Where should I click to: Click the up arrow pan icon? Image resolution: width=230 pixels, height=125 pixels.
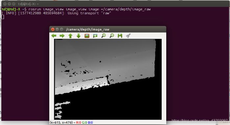click(70, 36)
